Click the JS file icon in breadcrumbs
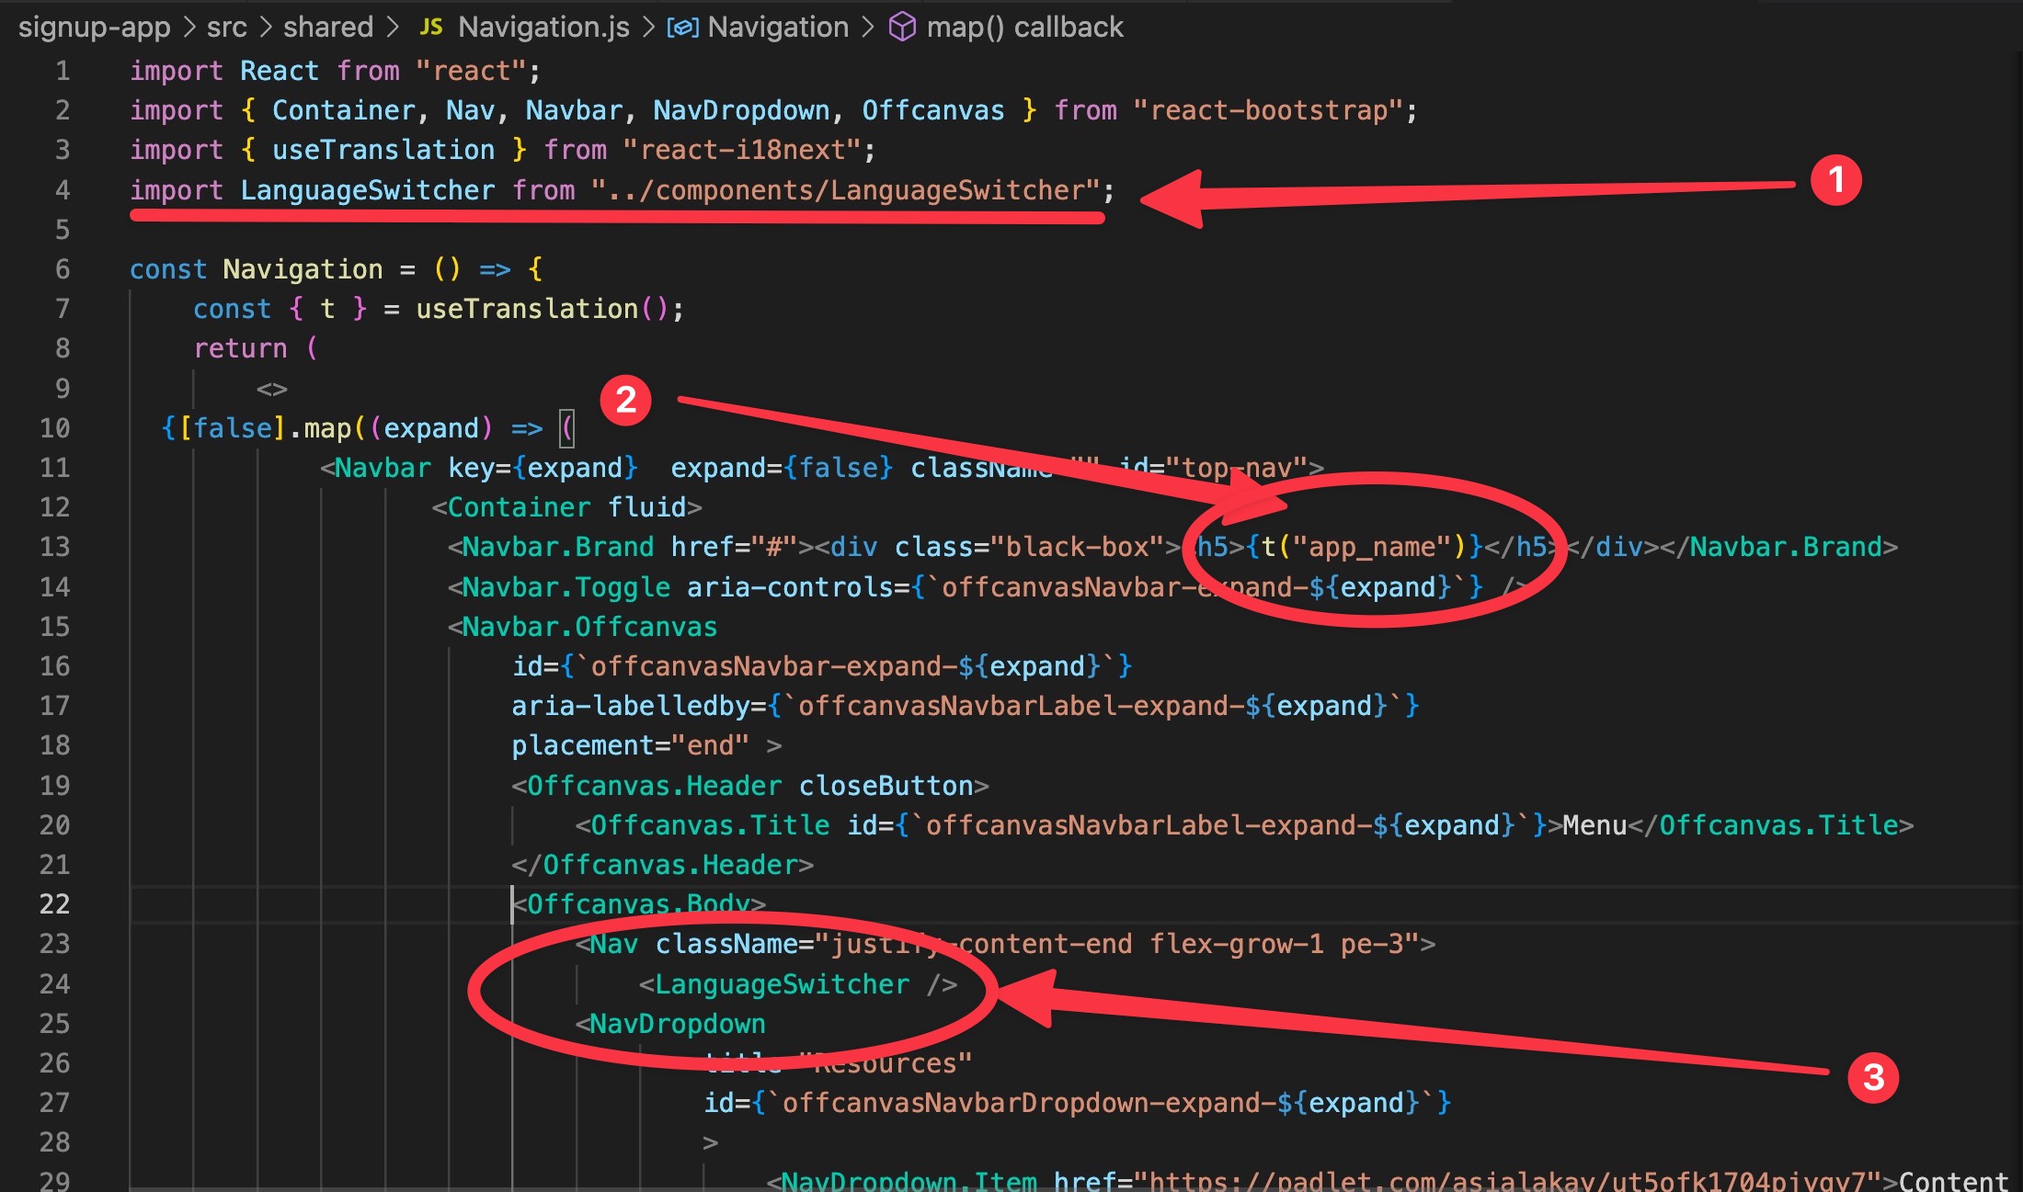The image size is (2023, 1192). tap(430, 28)
